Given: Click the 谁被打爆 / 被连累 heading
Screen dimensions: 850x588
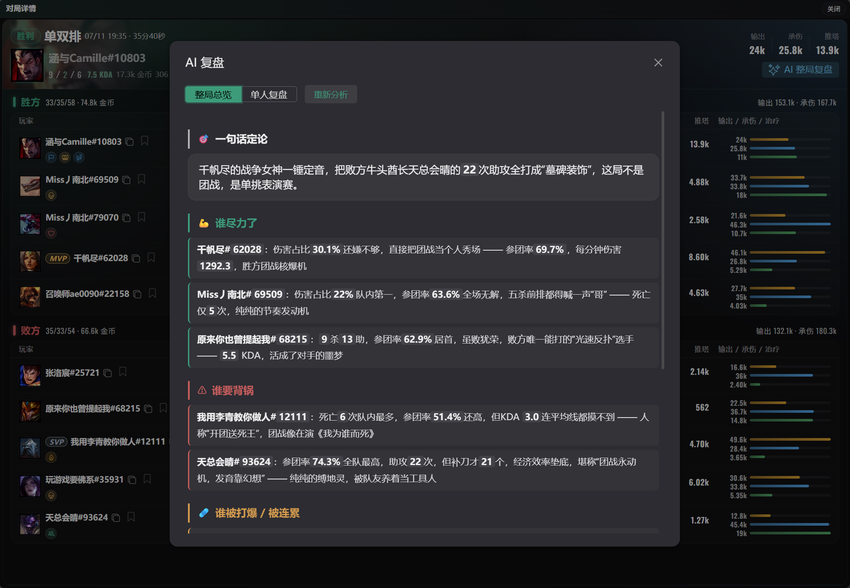Looking at the screenshot, I should click(x=257, y=513).
